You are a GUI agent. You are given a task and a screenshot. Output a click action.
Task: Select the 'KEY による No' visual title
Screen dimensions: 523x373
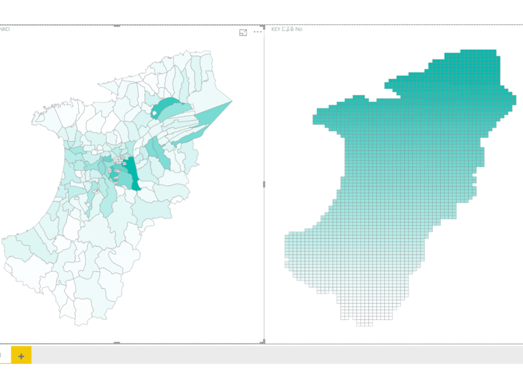click(x=287, y=29)
